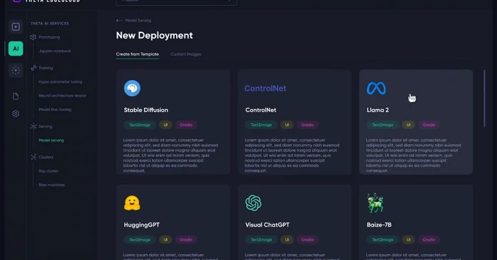Image resolution: width=497 pixels, height=260 pixels.
Task: Select the ControlNet template title
Action: (261, 110)
